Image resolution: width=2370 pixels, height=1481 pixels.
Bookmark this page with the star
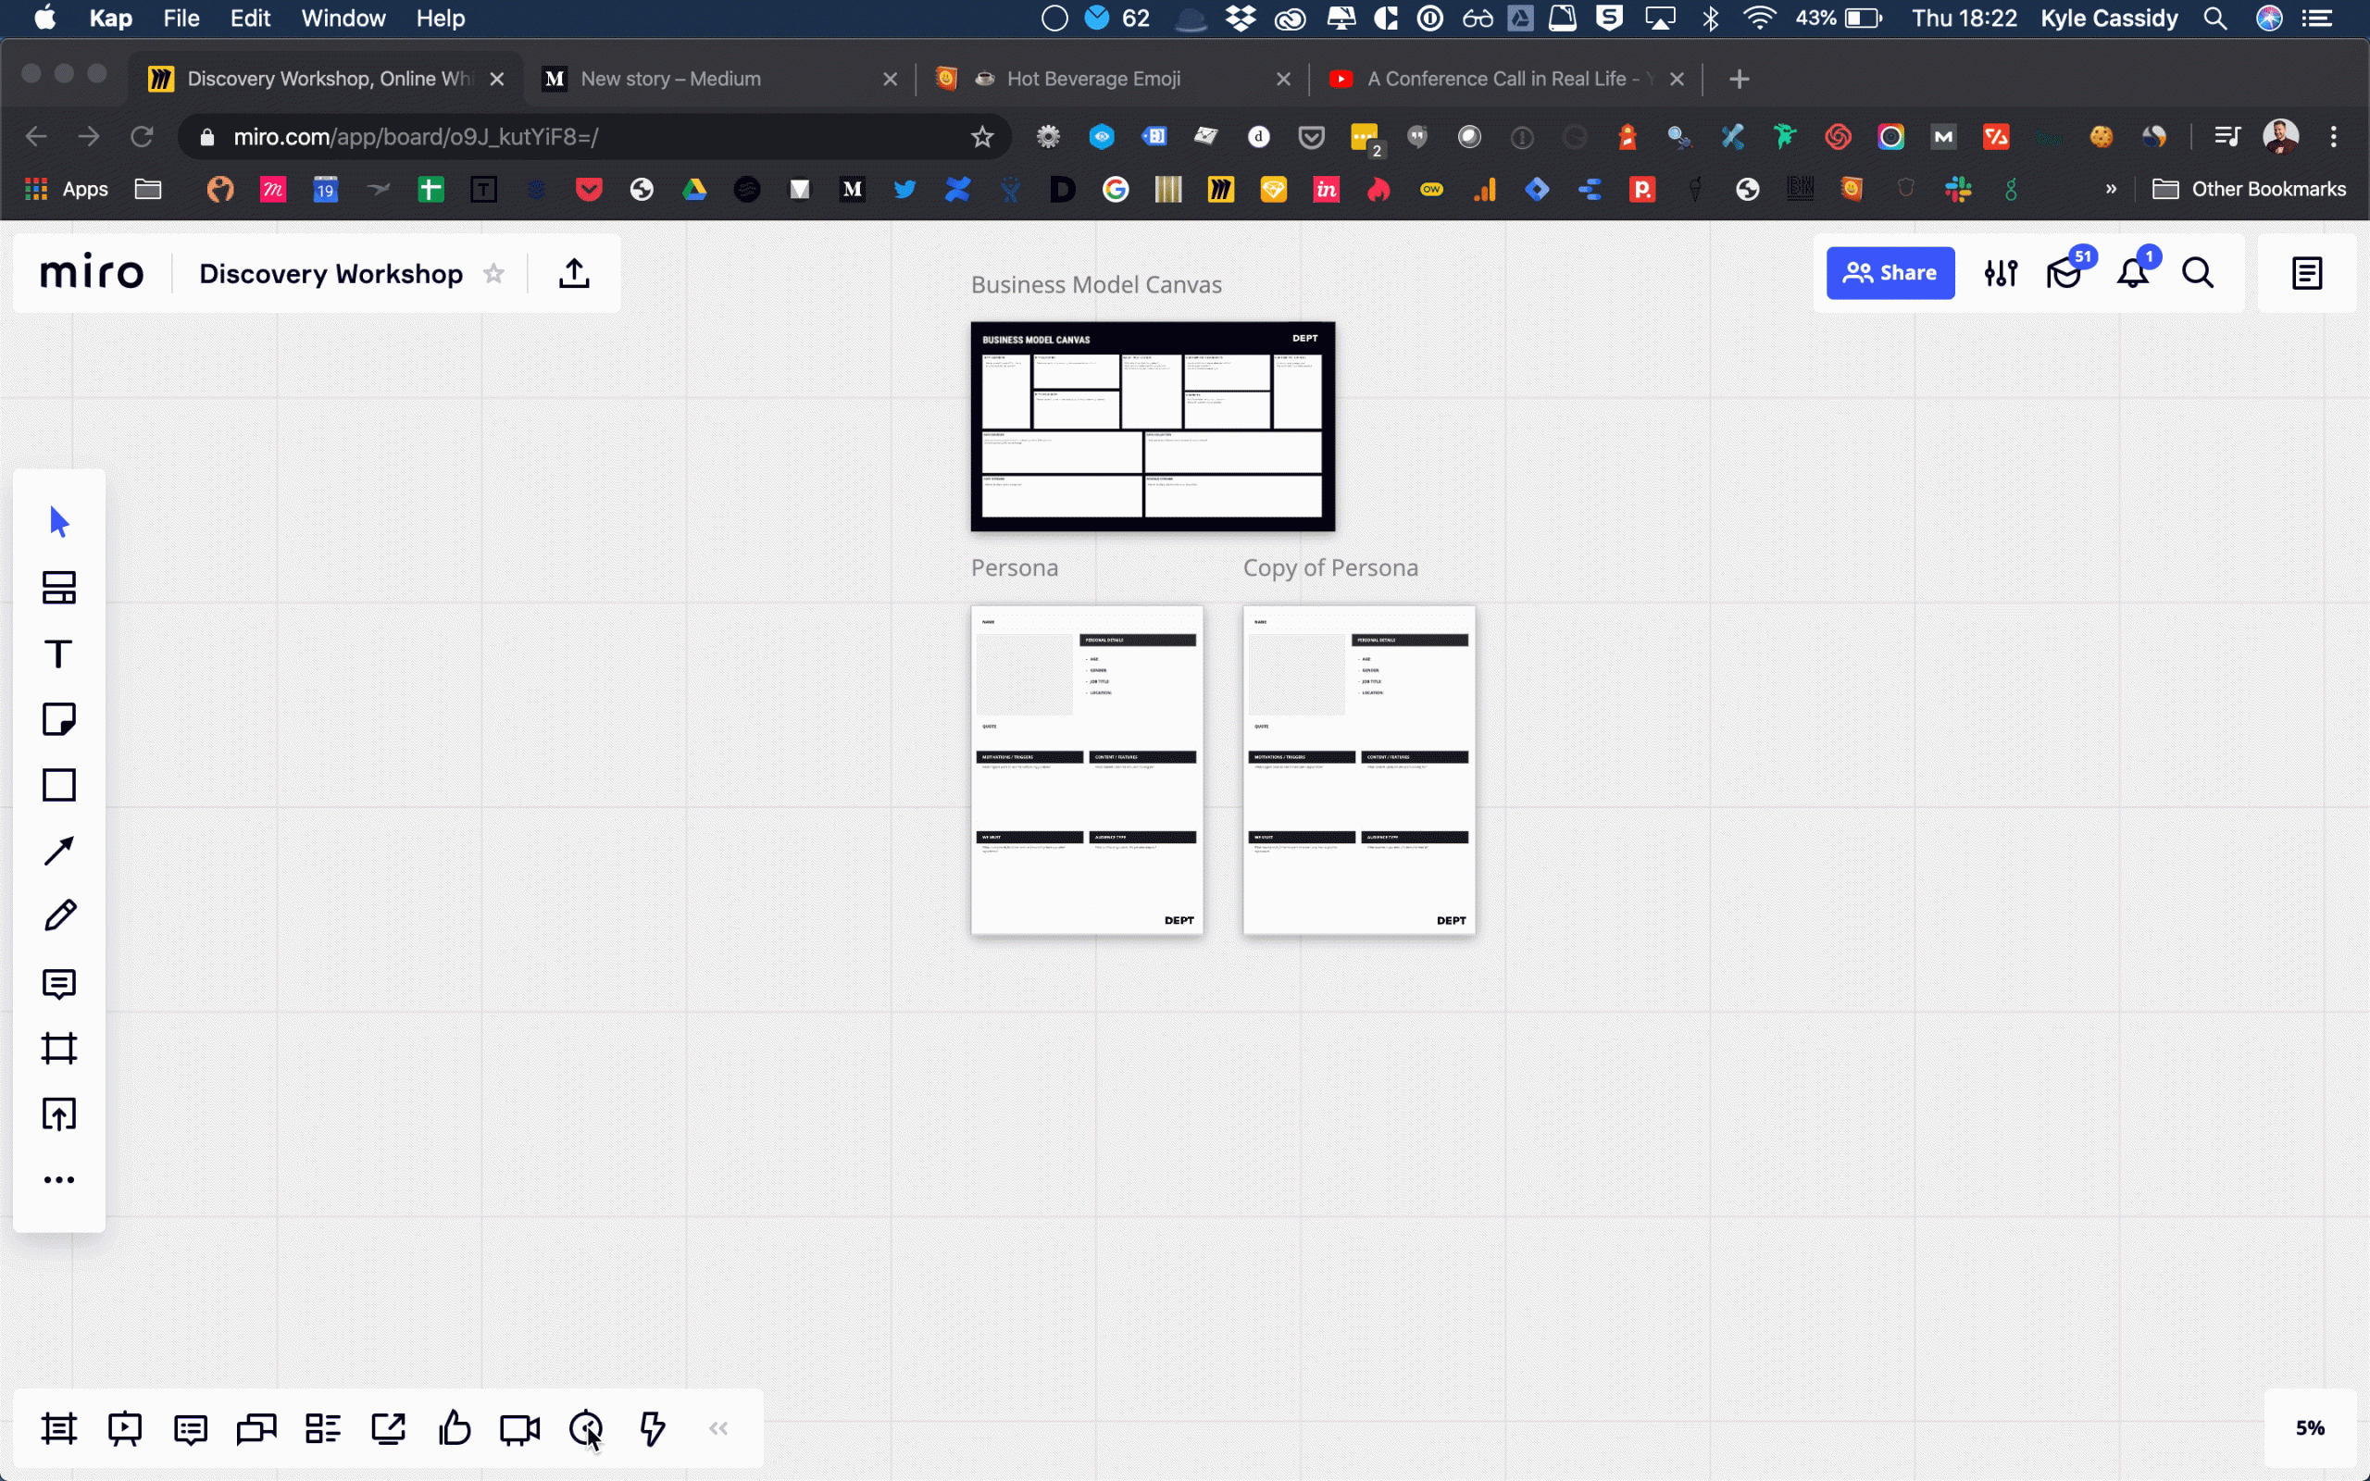point(981,137)
